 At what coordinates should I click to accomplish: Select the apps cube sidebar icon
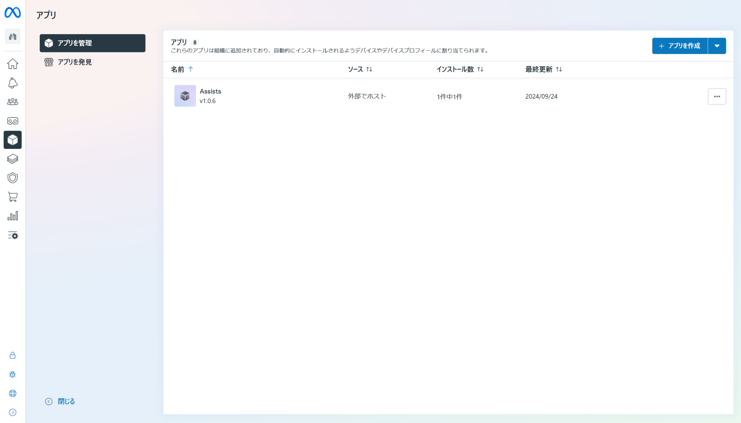[13, 140]
